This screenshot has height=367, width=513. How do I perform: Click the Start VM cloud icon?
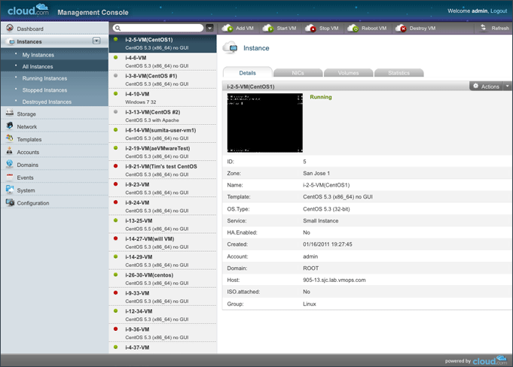click(x=268, y=29)
